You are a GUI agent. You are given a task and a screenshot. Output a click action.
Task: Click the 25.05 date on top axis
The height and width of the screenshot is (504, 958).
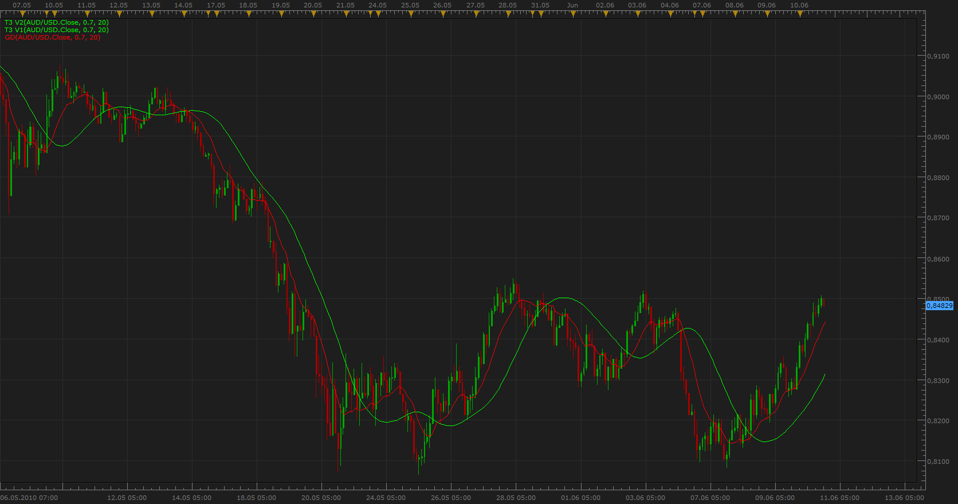click(x=410, y=5)
